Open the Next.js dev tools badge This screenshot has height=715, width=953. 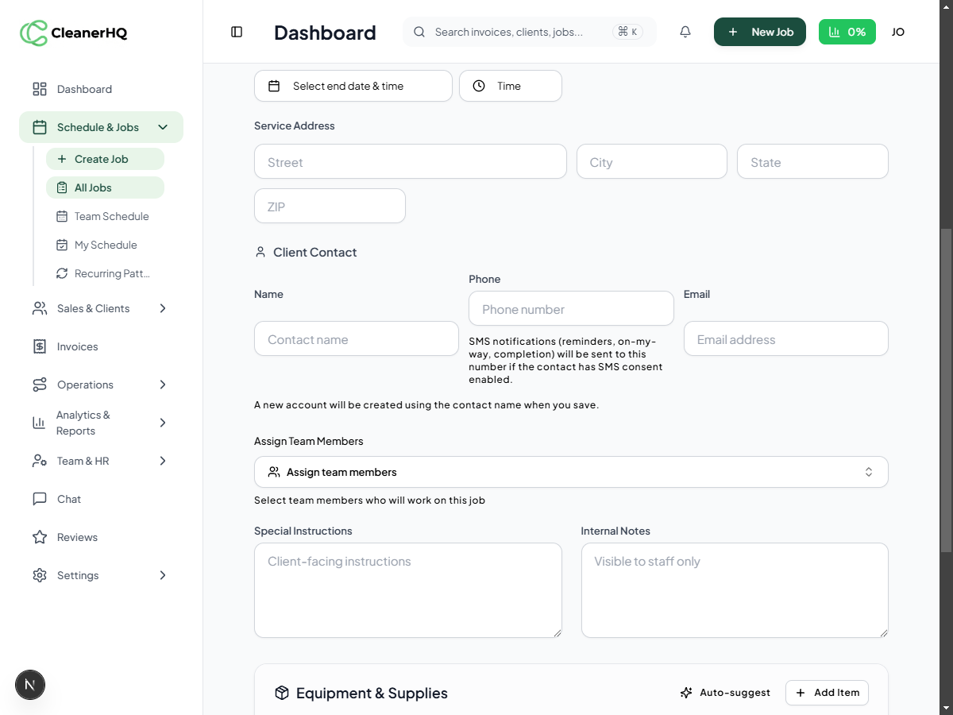pos(30,684)
